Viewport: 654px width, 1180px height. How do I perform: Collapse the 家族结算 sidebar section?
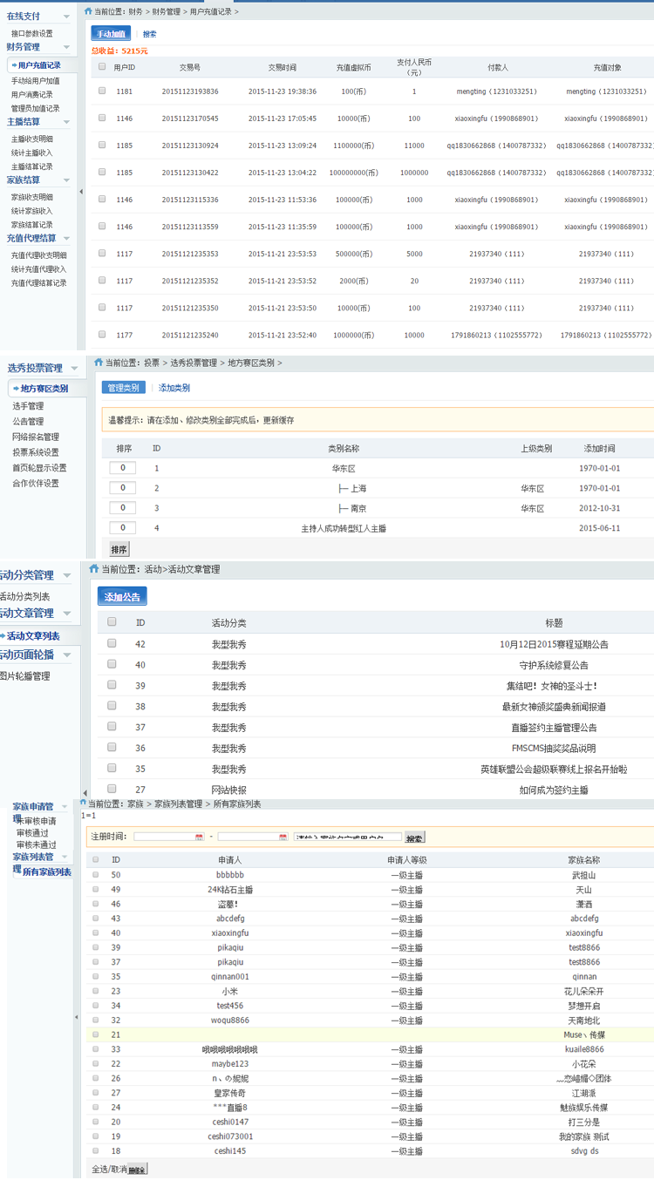click(x=66, y=180)
